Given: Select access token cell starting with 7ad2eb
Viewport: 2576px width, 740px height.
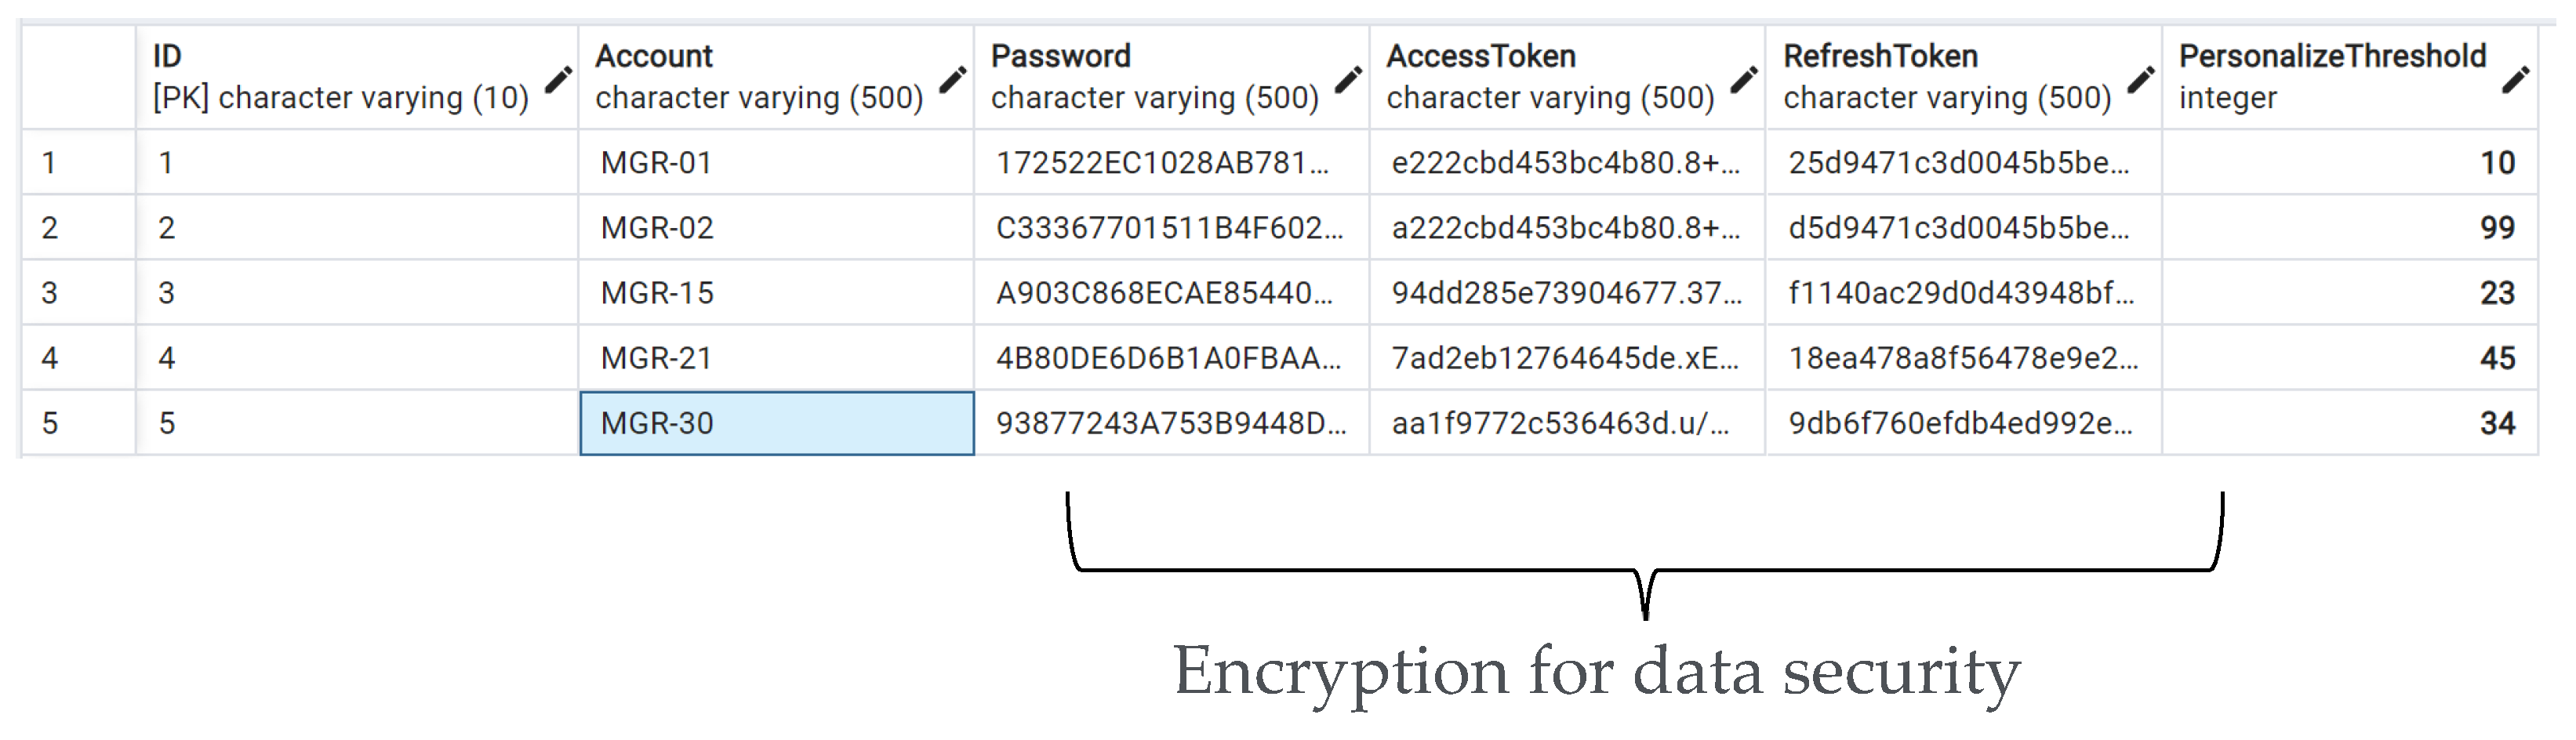Looking at the screenshot, I should point(1566,358).
